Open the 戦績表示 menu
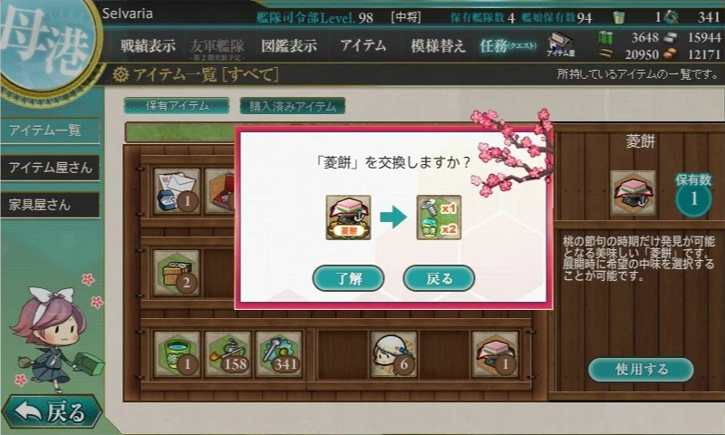 pyautogui.click(x=148, y=45)
